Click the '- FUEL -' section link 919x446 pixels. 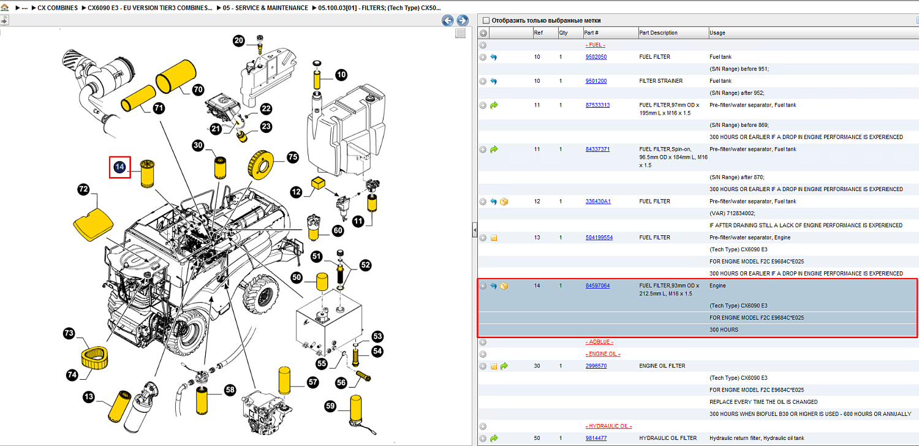coord(596,45)
